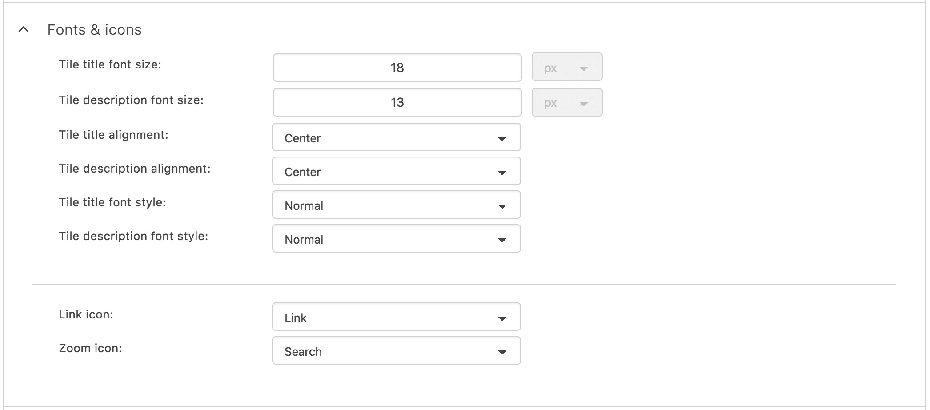Collapse the Fonts & icons section chevron

pyautogui.click(x=24, y=30)
